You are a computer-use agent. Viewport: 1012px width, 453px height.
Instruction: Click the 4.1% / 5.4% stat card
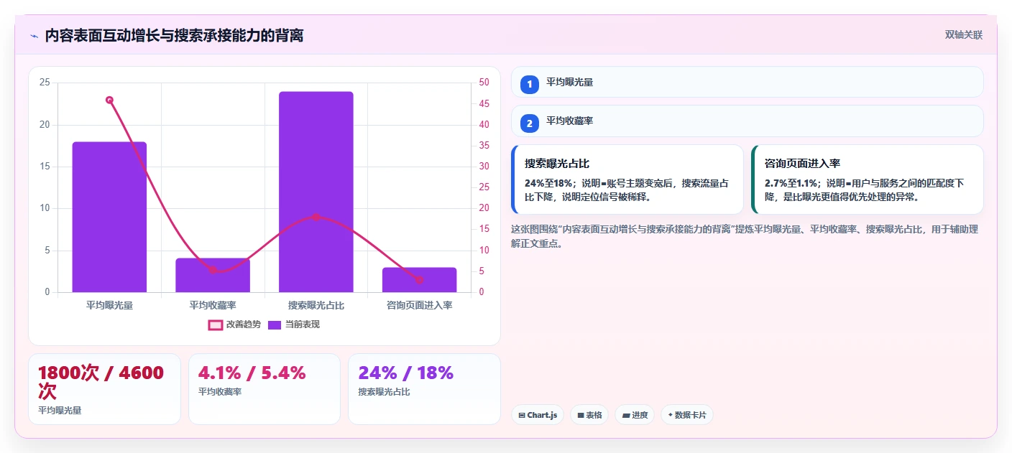(x=264, y=389)
